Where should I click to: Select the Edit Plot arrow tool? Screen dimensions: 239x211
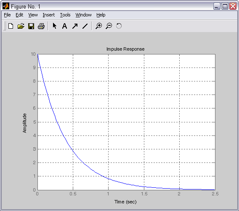coord(54,26)
